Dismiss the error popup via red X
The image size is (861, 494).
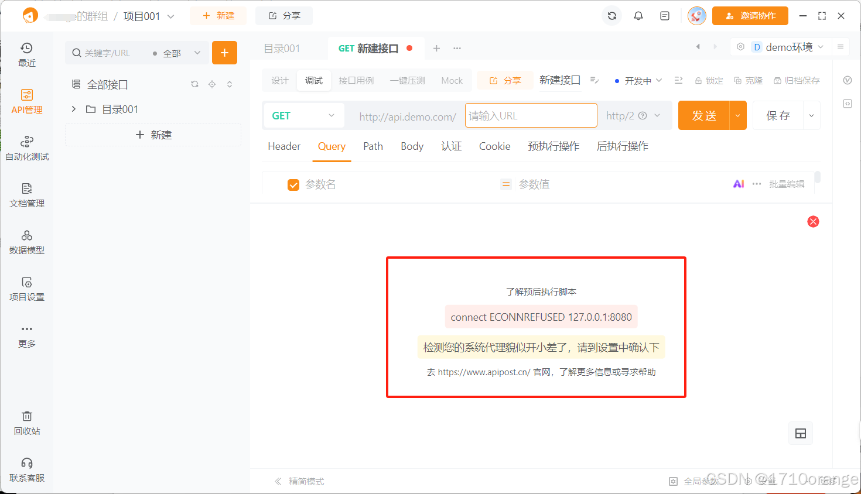tap(813, 221)
